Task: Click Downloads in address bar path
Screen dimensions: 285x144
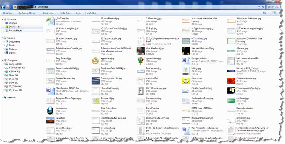Action: pos(43,7)
